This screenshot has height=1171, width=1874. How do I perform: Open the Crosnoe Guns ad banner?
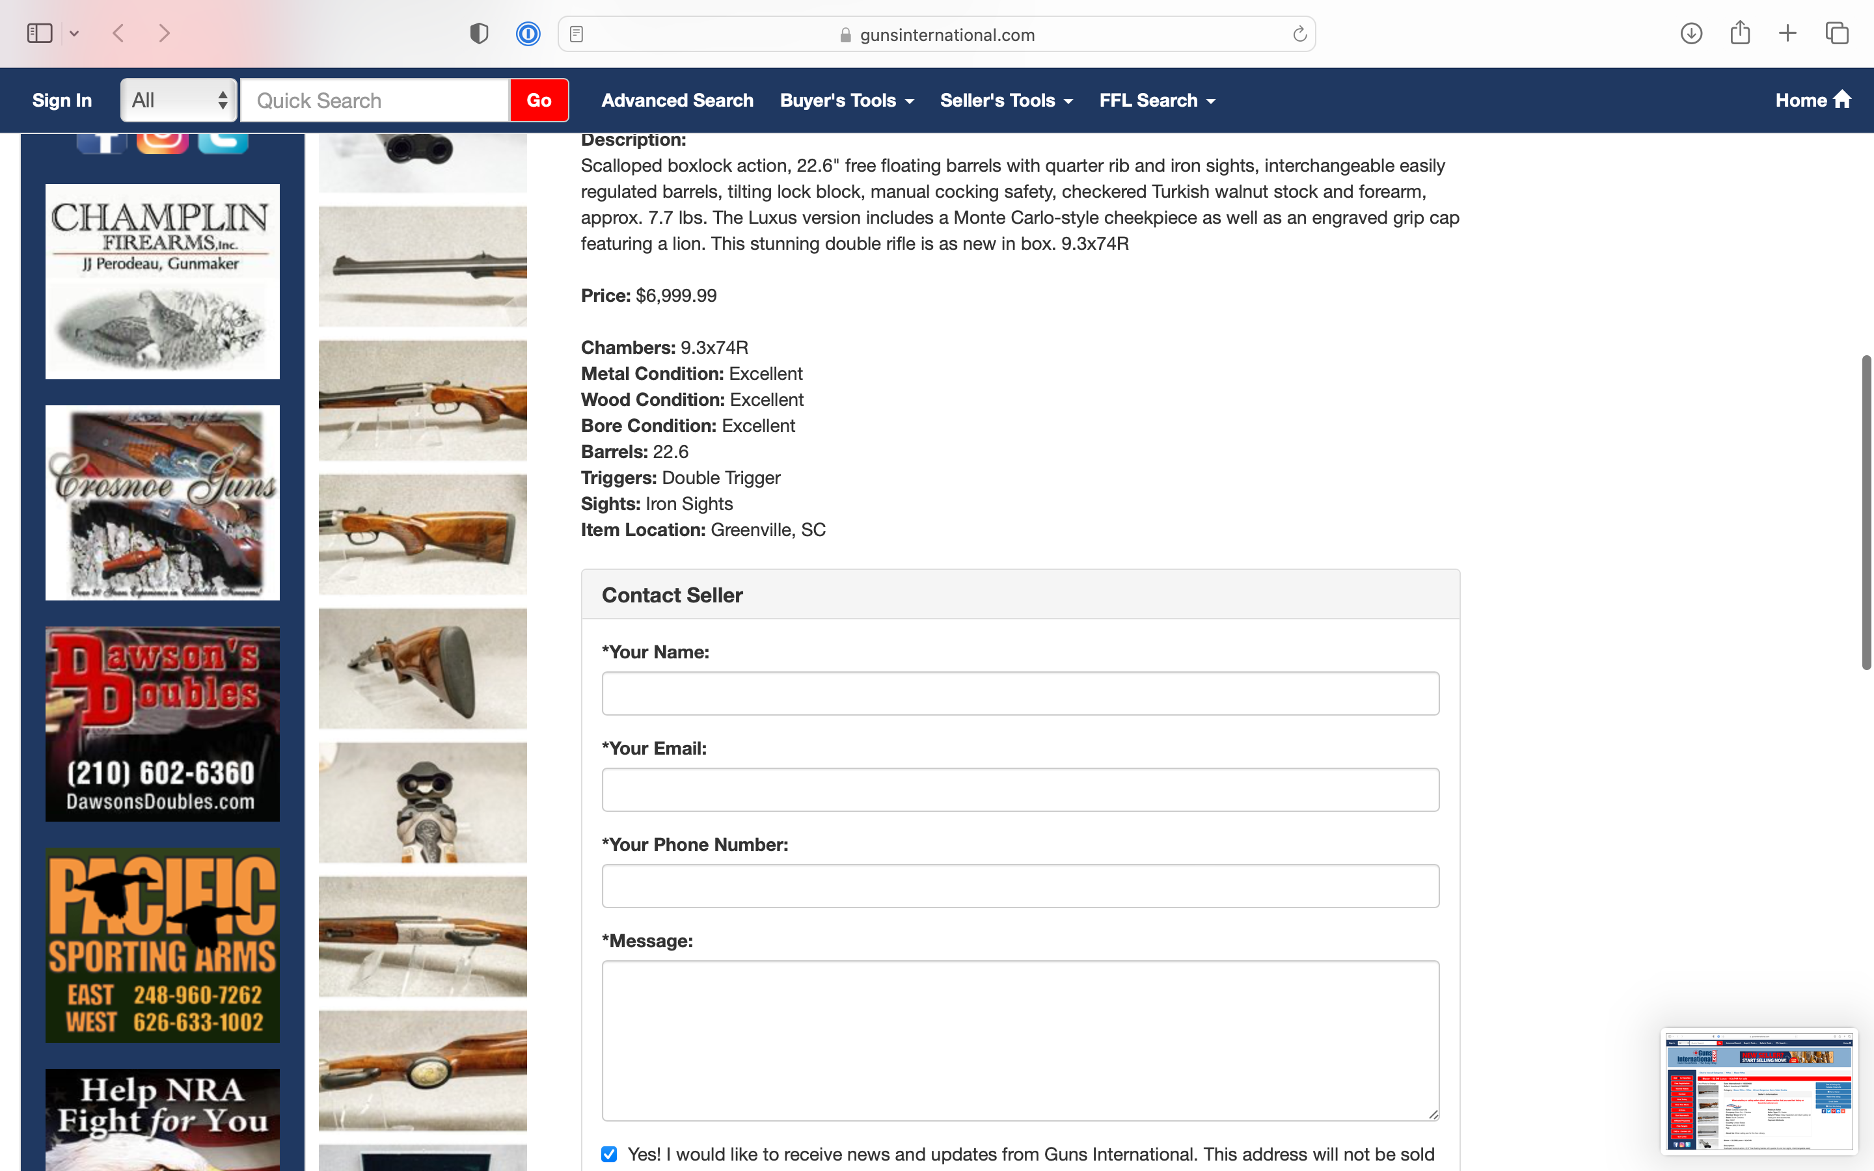tap(163, 503)
